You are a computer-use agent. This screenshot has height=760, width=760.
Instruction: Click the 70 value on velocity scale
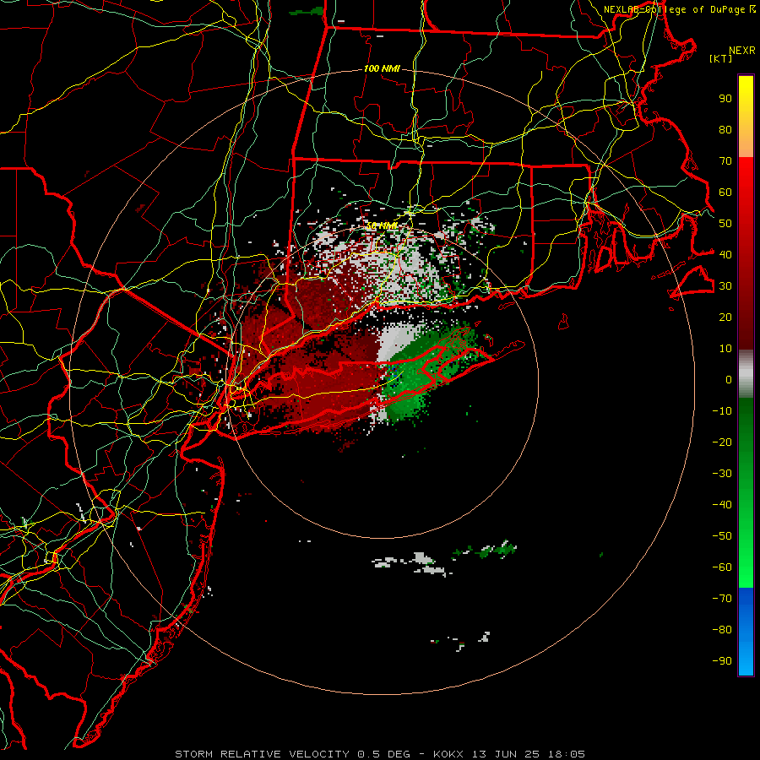point(725,161)
